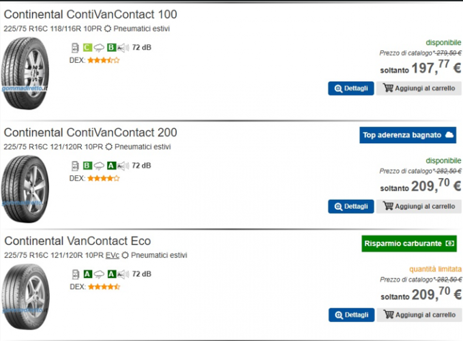463x341 pixels.
Task: Open Dettagli for ContiVanContact 100
Action: pyautogui.click(x=350, y=88)
